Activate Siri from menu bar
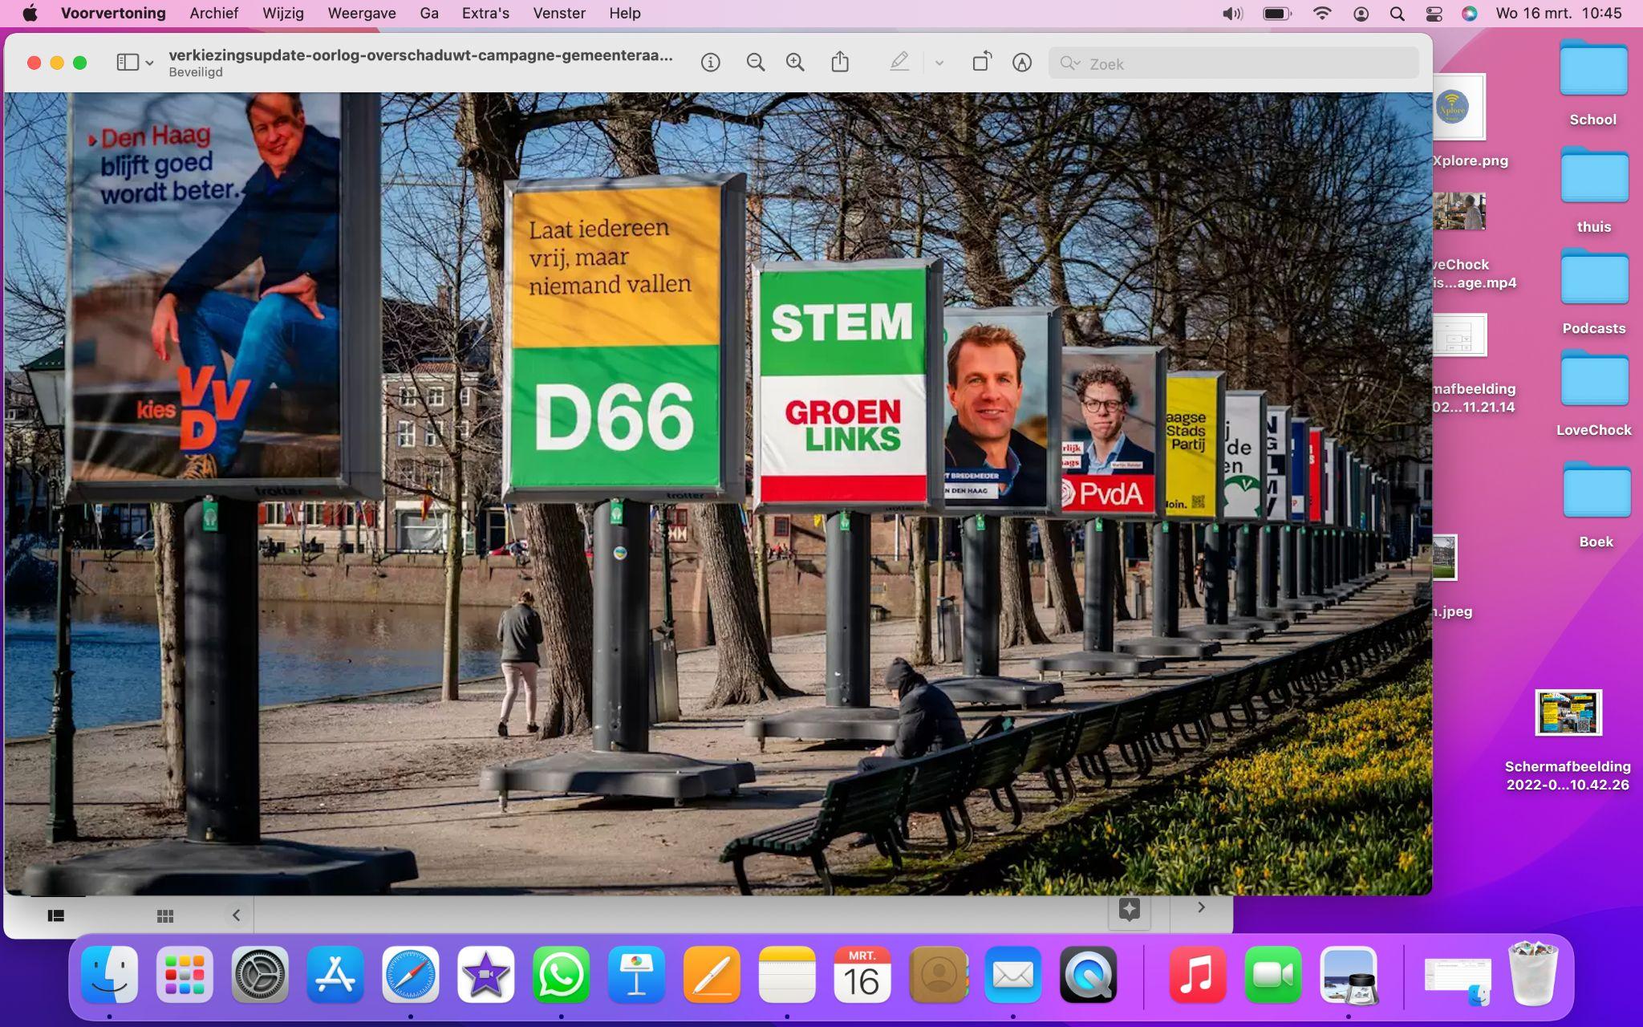Screen dimensions: 1643x1027 1470,13
